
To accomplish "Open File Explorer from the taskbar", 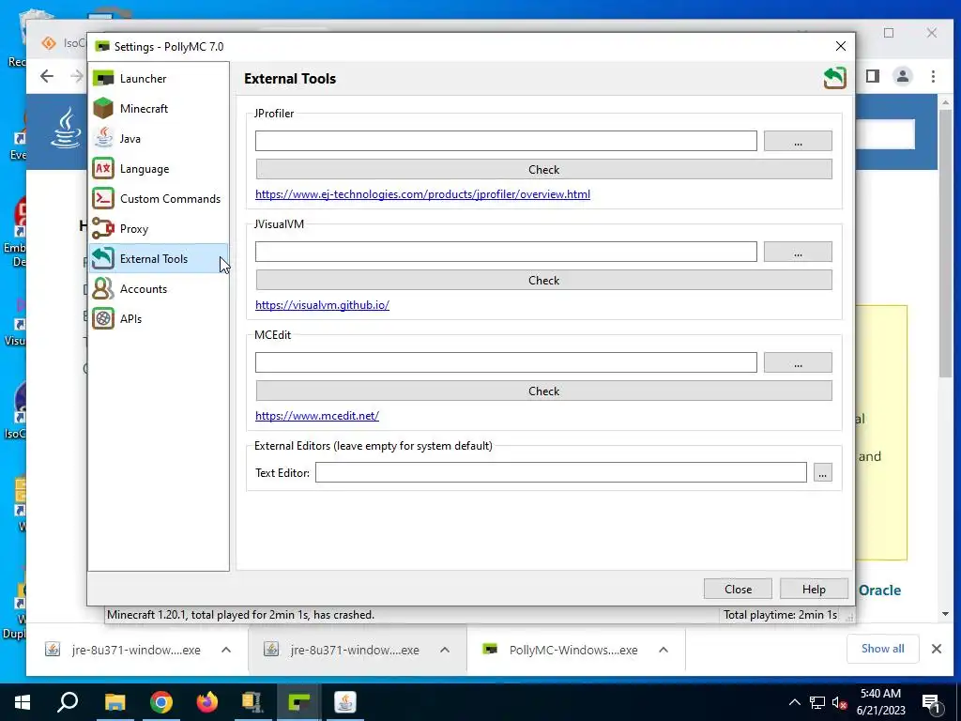I will point(114,702).
